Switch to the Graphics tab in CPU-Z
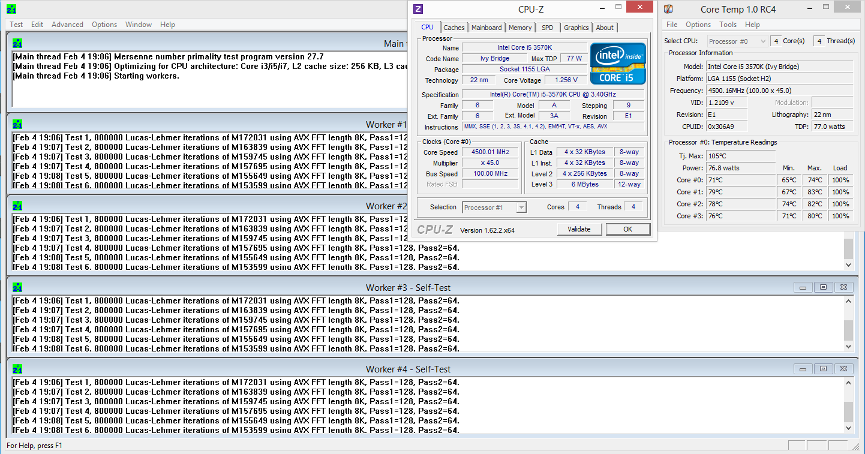This screenshot has width=865, height=454. 576,28
